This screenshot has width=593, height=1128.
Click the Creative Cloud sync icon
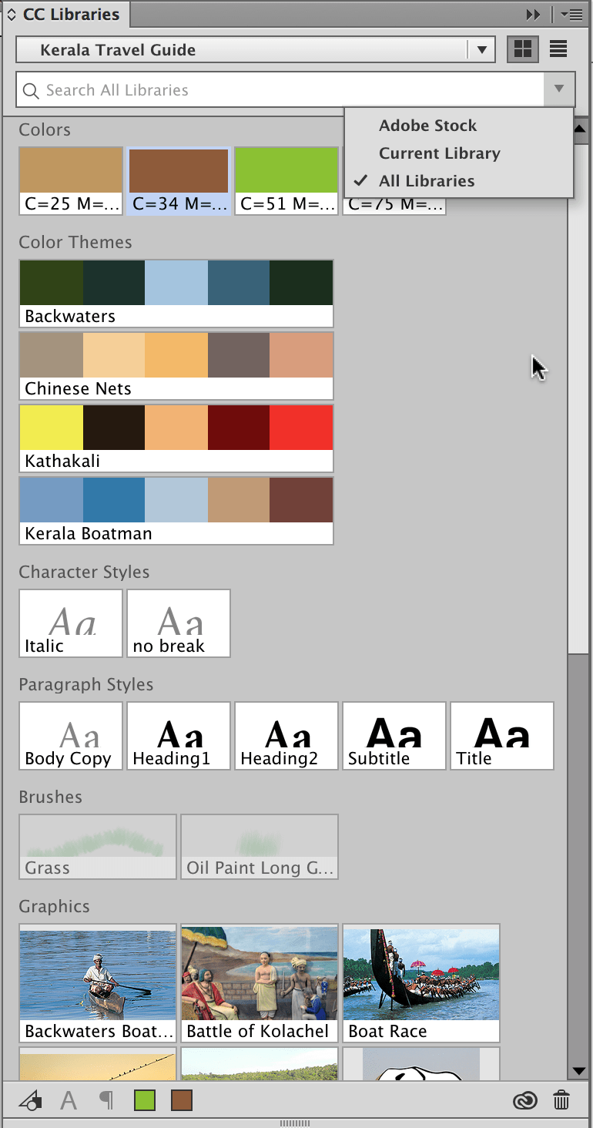pyautogui.click(x=525, y=1100)
